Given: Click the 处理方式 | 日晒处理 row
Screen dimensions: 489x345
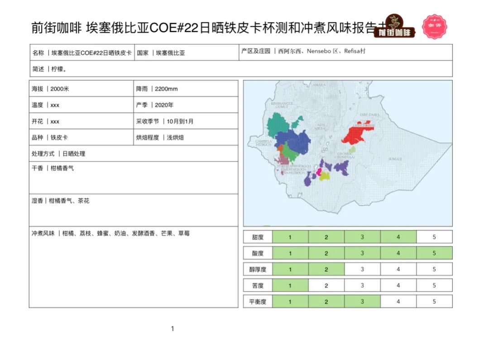Looking at the screenshot, I should tap(134, 153).
